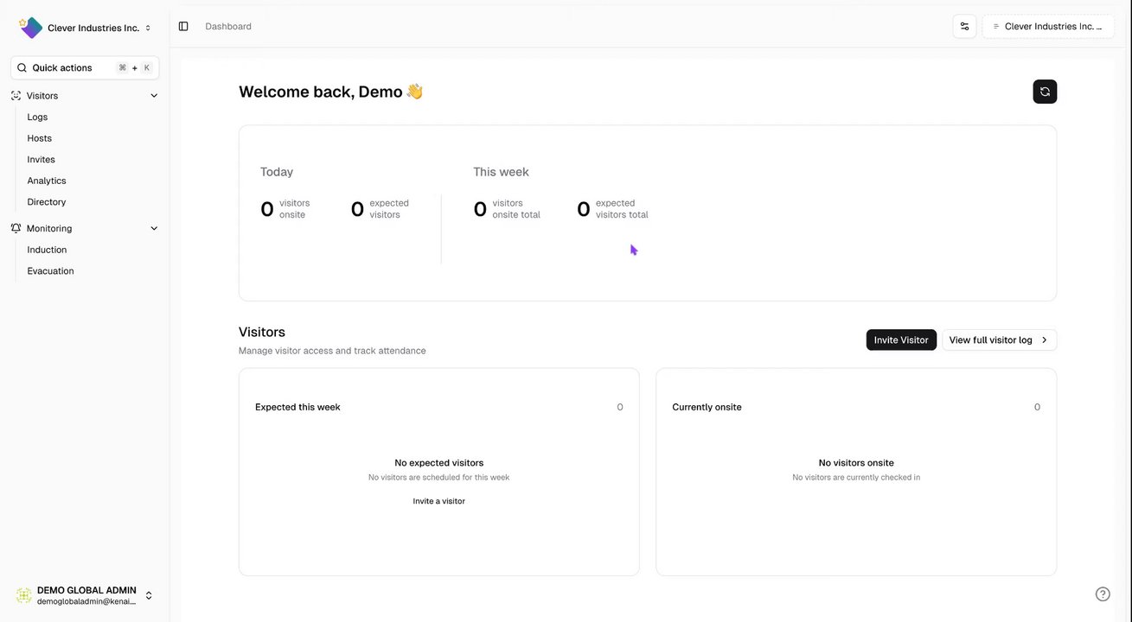Open the top-right Clever Industries location selector
Screen dimensions: 1132x622
(1048, 27)
